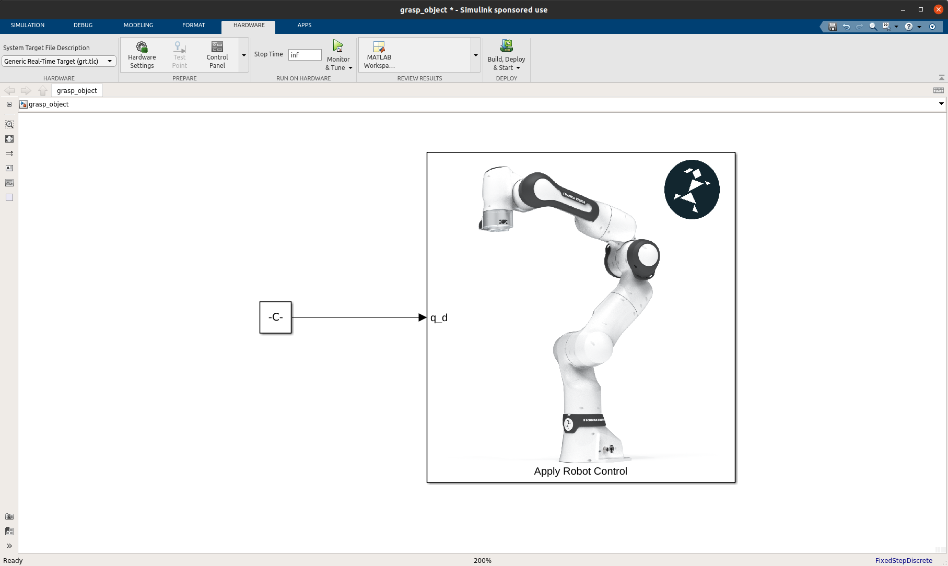Toggle the annotation tool in the palette

tap(9, 168)
